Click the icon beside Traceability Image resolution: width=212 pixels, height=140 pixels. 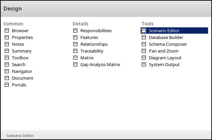75,51
